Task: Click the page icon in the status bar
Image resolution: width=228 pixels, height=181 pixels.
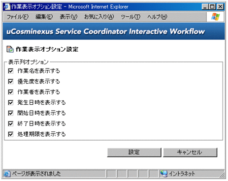Action: coord(7,174)
